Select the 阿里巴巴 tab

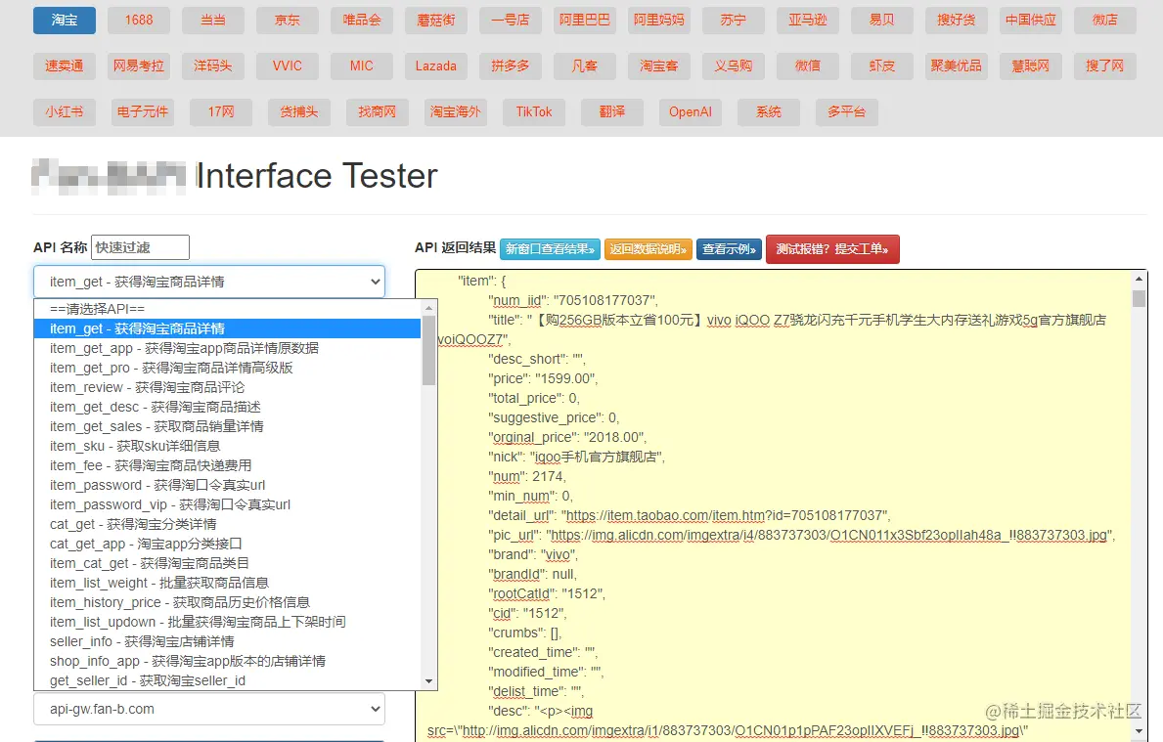(x=585, y=20)
